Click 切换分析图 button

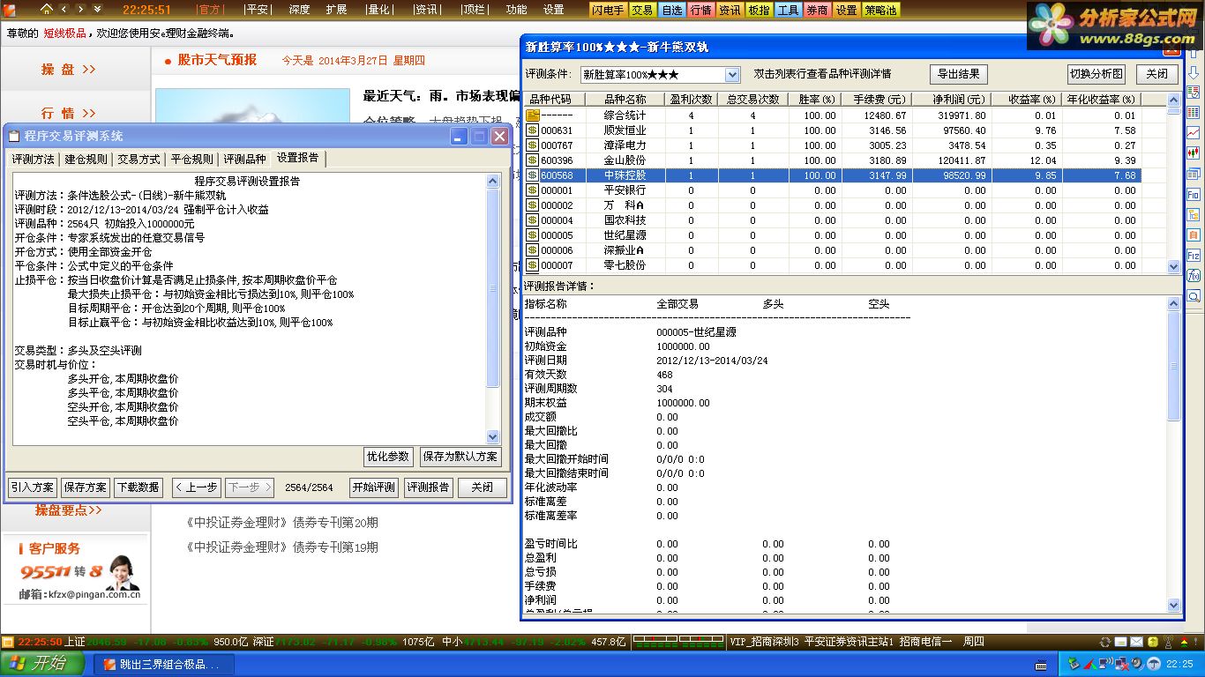pyautogui.click(x=1096, y=74)
